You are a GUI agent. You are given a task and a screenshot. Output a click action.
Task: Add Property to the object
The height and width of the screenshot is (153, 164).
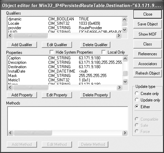[x=22, y=95]
